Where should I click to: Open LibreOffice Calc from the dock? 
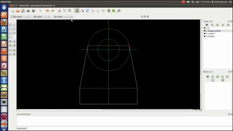pos(4,37)
